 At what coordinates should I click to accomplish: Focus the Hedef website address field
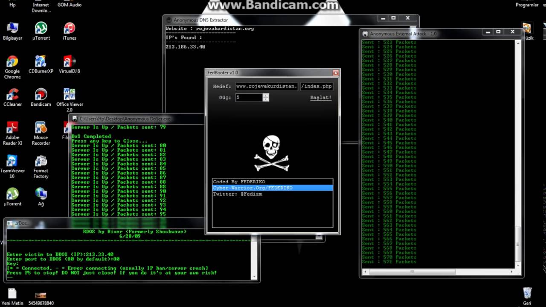[x=266, y=86]
